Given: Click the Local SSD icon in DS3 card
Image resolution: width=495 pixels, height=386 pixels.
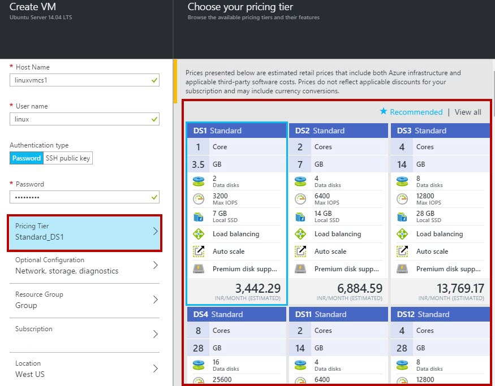Looking at the screenshot, I should click(402, 216).
